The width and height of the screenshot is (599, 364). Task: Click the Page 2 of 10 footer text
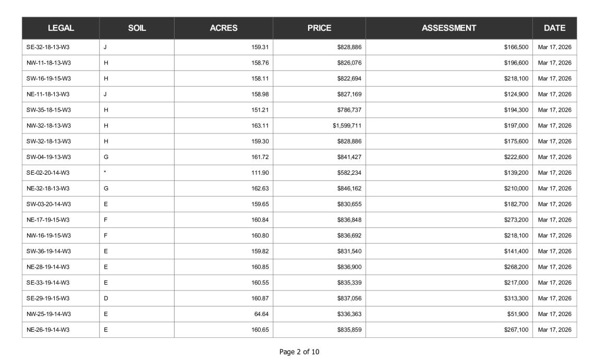(299, 352)
